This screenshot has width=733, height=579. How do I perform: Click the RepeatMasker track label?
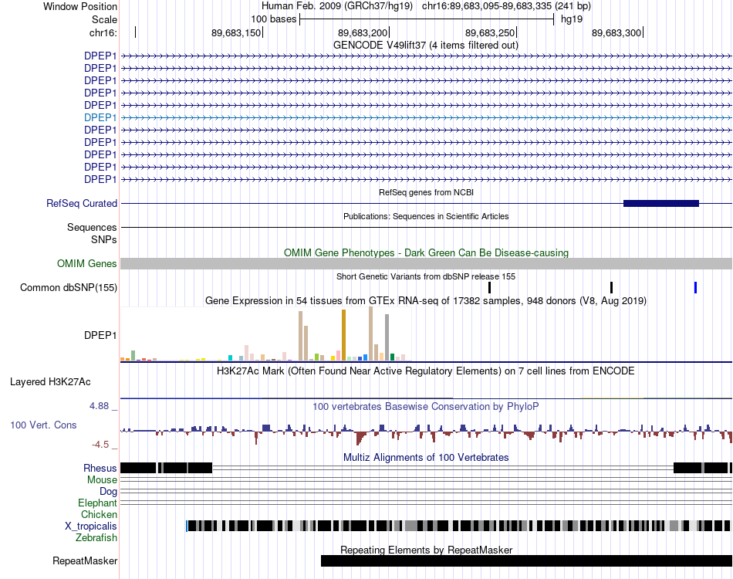click(85, 560)
